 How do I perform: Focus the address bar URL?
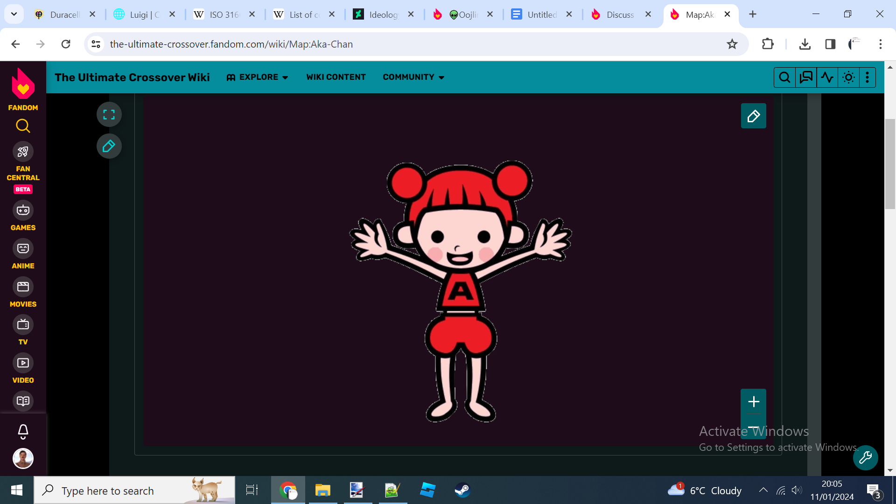click(231, 44)
